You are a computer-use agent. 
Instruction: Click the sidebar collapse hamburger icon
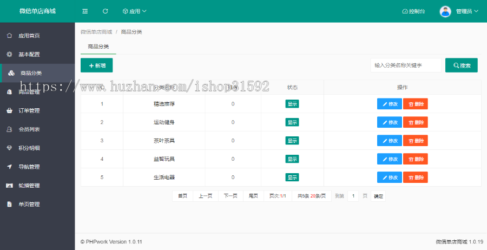click(85, 11)
